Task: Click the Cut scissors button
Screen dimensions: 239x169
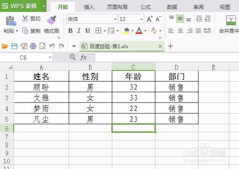Action: point(31,19)
